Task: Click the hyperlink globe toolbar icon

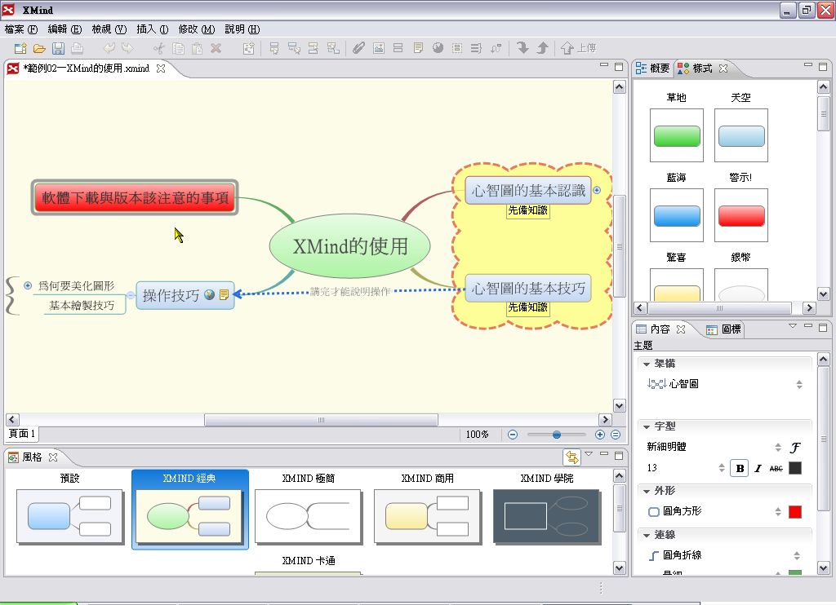Action: tap(438, 48)
